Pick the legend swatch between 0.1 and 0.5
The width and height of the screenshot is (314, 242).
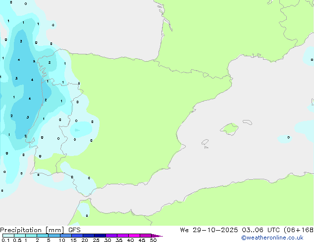point(8,236)
